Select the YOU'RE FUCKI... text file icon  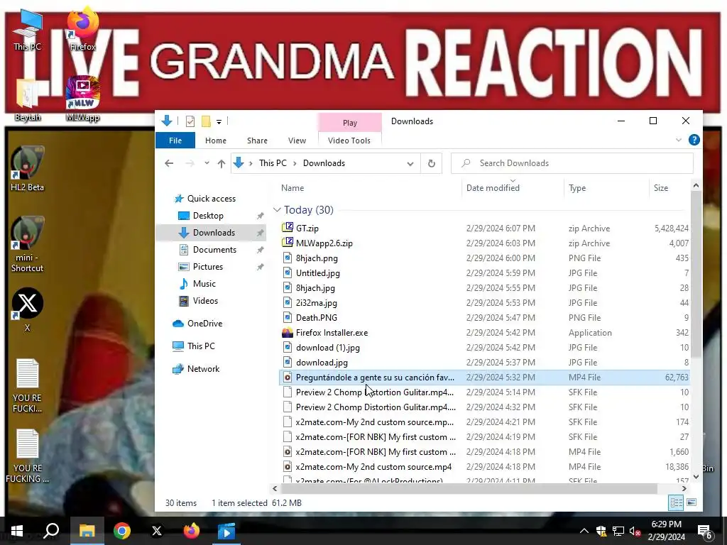click(x=27, y=385)
